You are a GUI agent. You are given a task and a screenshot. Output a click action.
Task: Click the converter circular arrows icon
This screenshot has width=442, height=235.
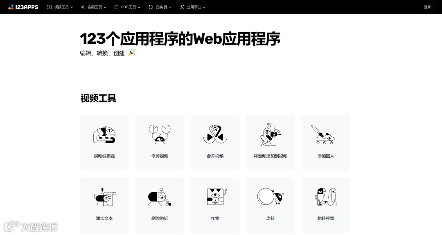[x=151, y=7]
